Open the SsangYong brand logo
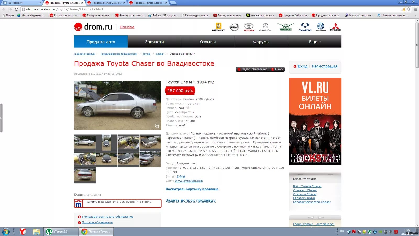This screenshot has height=236, width=419. coord(305,27)
